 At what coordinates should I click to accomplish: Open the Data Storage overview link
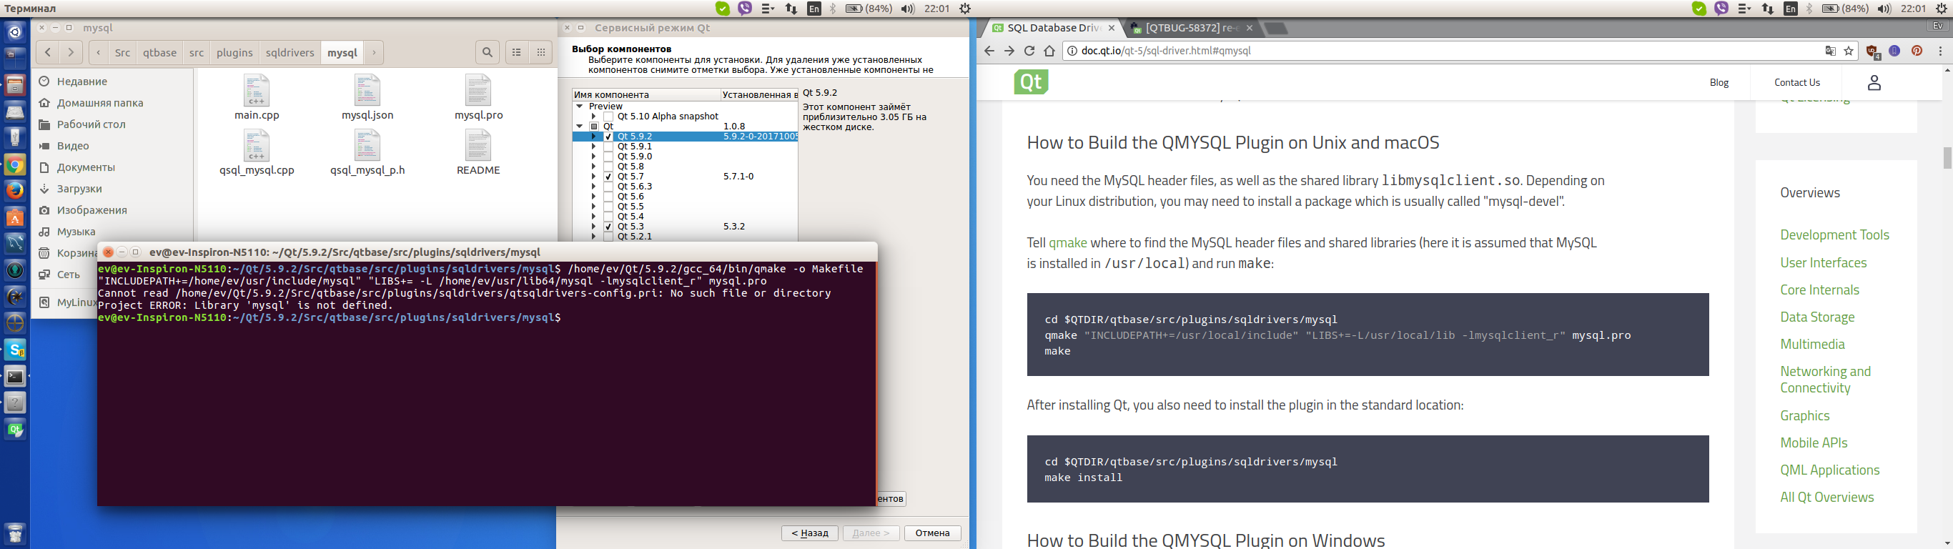tap(1817, 317)
